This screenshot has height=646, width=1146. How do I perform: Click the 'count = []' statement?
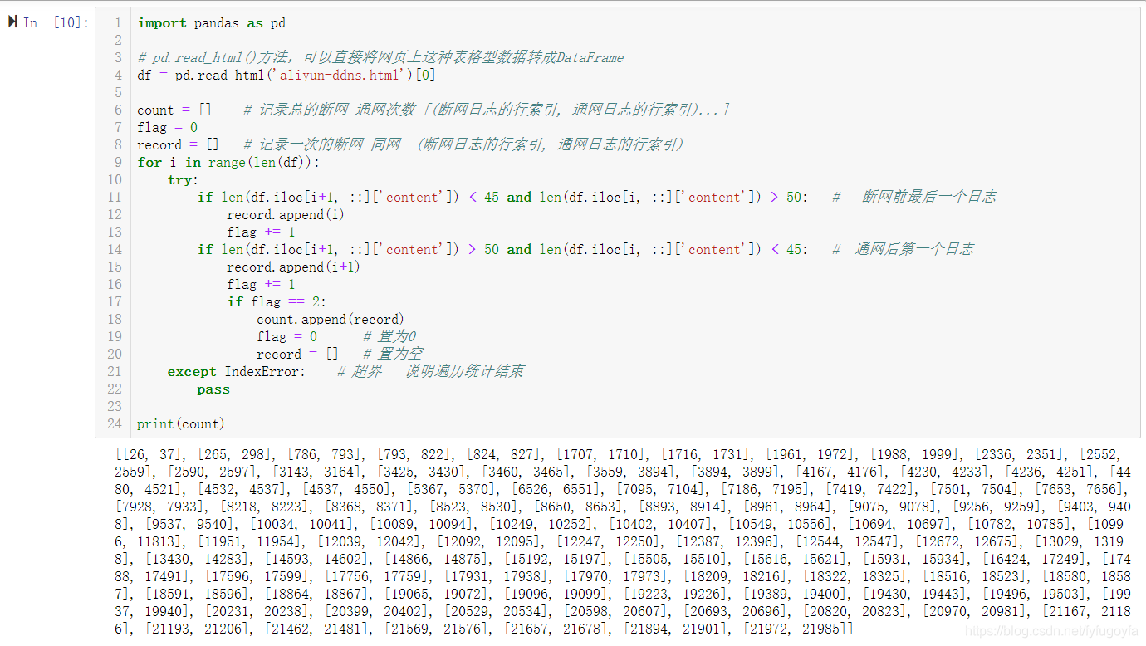point(174,110)
